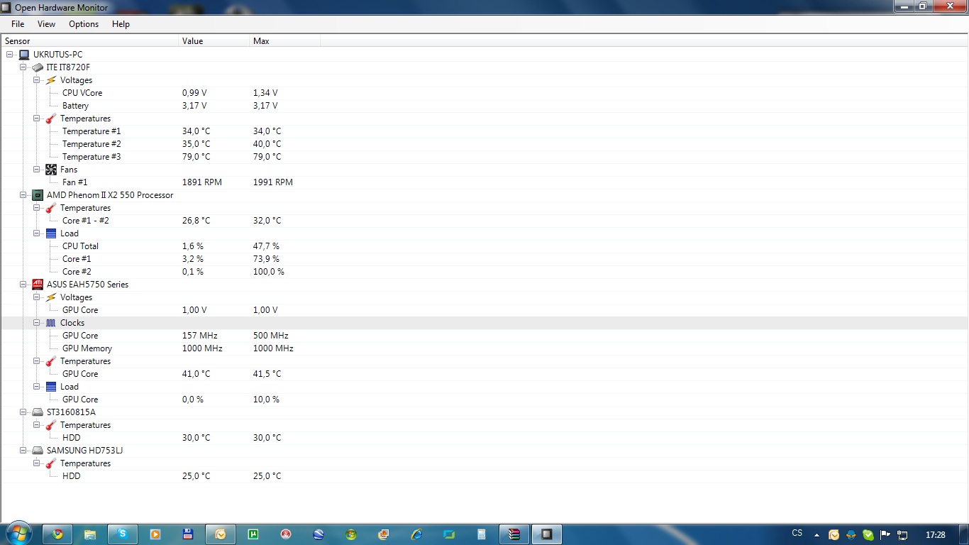The height and width of the screenshot is (545, 969).
Task: Collapse the ASUS EAH5750 Series node
Action: pyautogui.click(x=23, y=285)
